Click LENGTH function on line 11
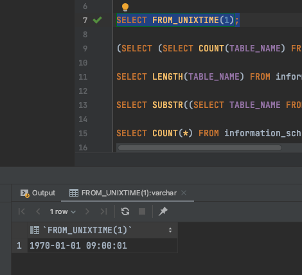This screenshot has height=275, width=302. (168, 76)
